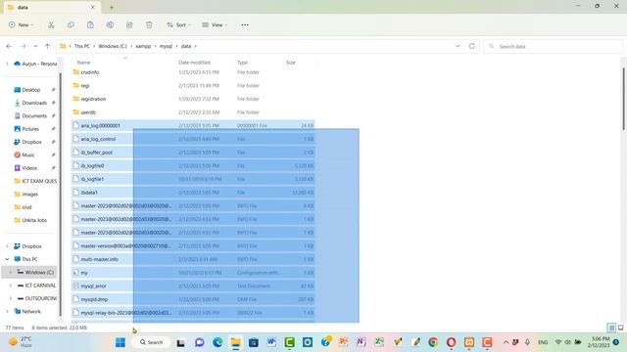Open the Sort dropdown
Screen dimensions: 627x352
click(x=178, y=24)
